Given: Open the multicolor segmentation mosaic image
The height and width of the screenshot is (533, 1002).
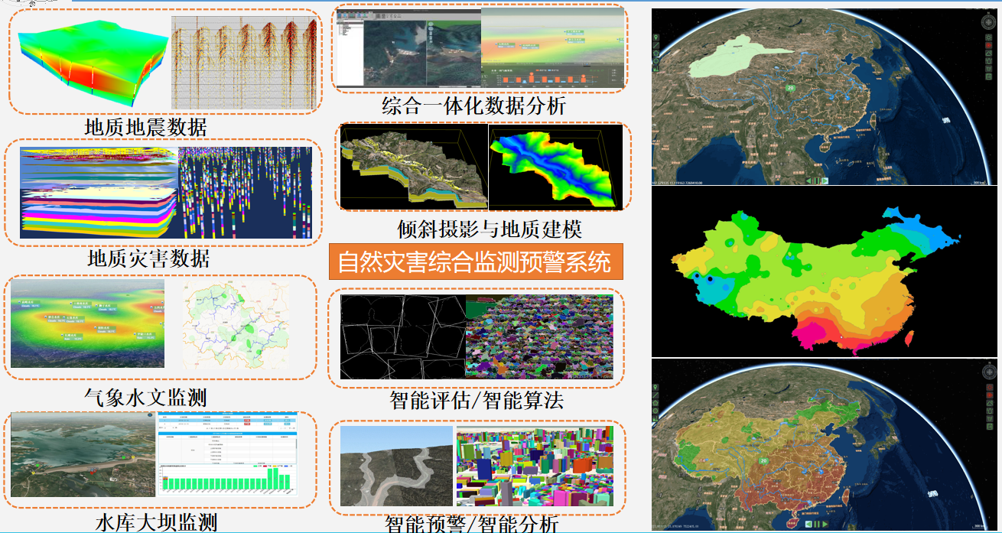Looking at the screenshot, I should click(539, 336).
